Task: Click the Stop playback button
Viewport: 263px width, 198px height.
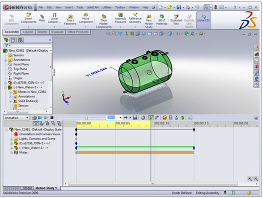Action: click(52, 117)
